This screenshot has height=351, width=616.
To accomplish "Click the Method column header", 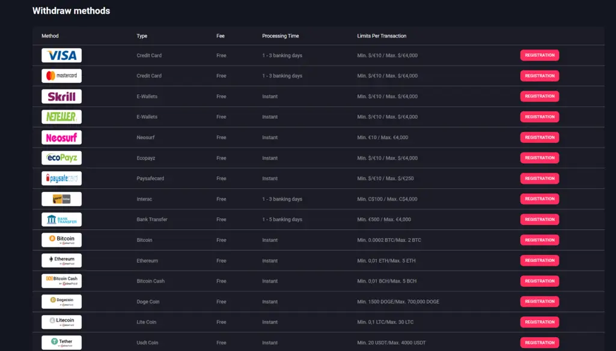I will (x=50, y=35).
